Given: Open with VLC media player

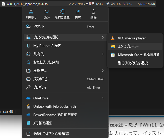Looking at the screenshot, I should click(x=135, y=38).
